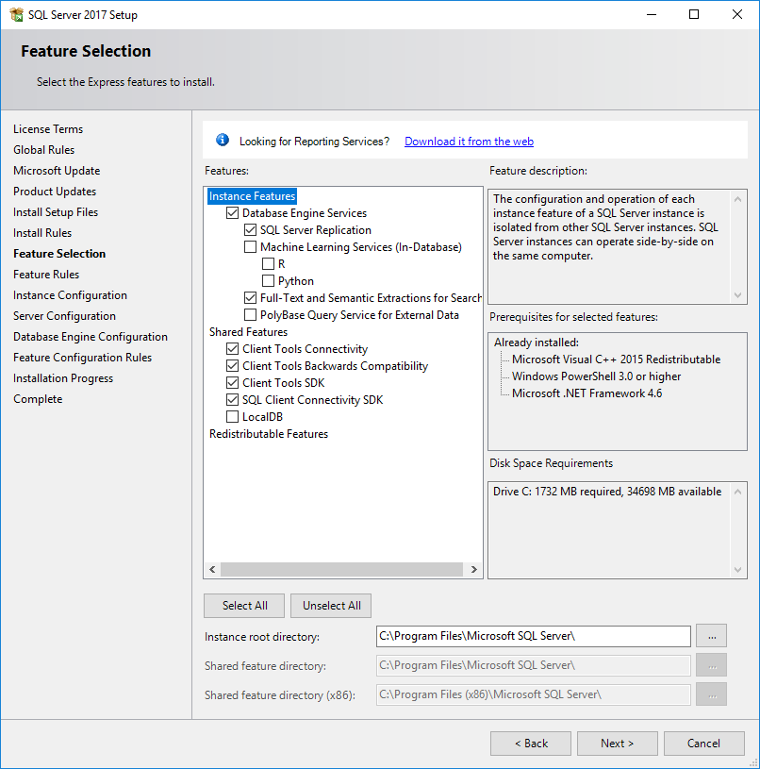This screenshot has width=760, height=769.
Task: Uncheck Database Engine Services checkbox
Action: point(233,213)
